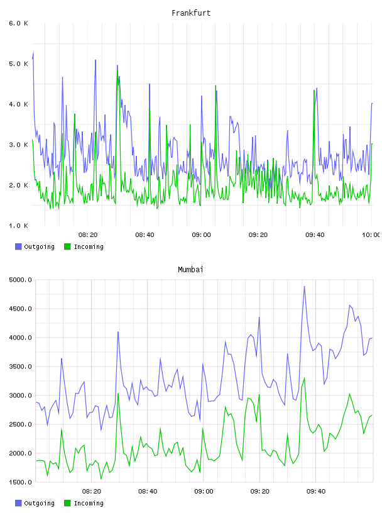382x513 pixels.
Task: Click the 3000.0 axis label in the Mumbai chart
Action: point(20,395)
